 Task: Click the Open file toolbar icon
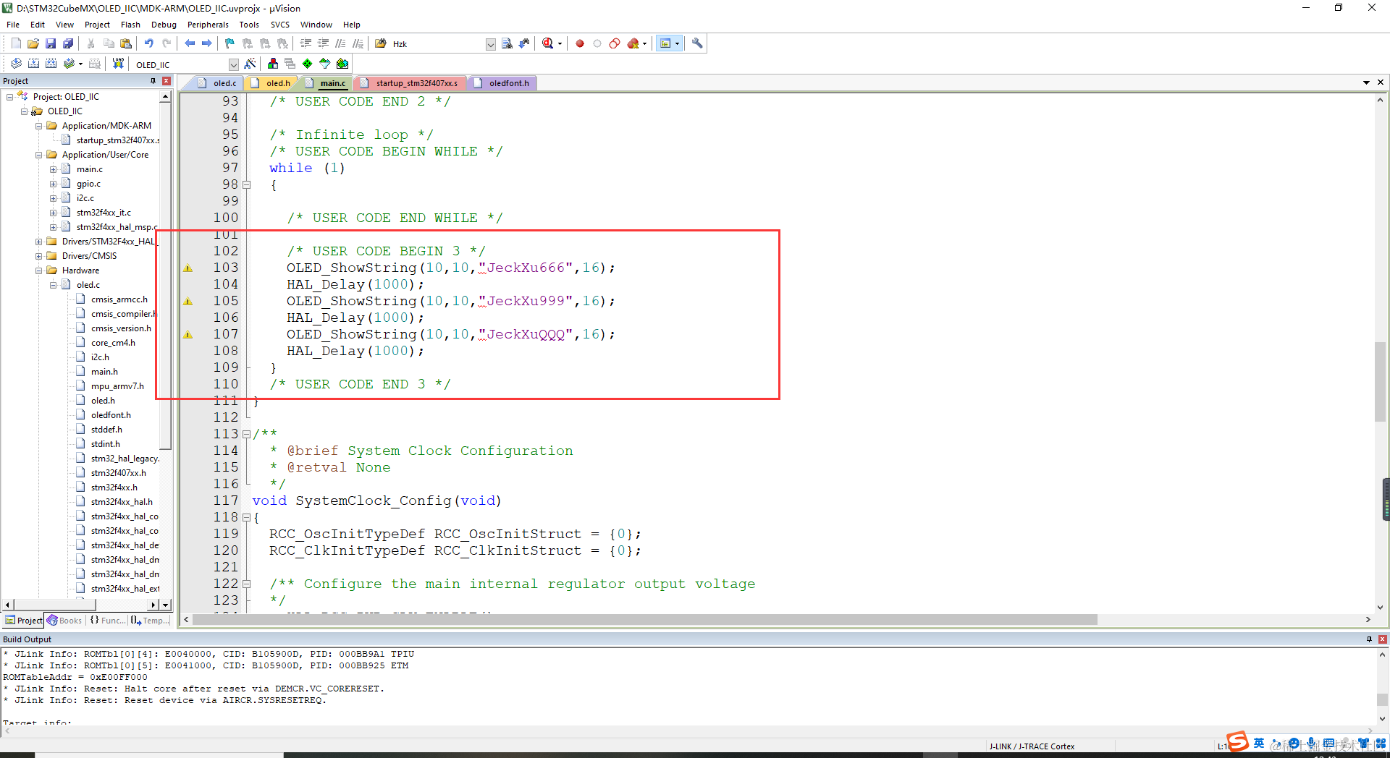(x=33, y=43)
